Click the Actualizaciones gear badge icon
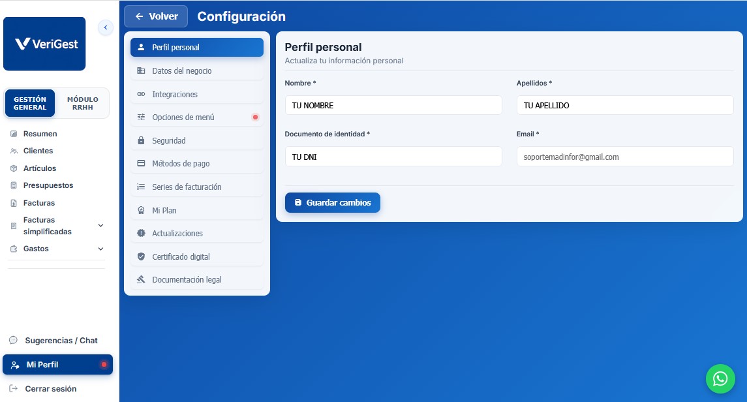747x402 pixels. [x=141, y=234]
